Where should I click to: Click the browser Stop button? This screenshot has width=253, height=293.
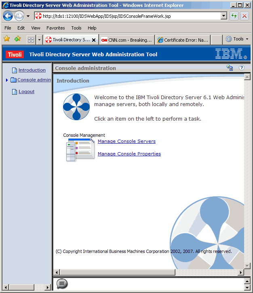[x=245, y=16]
